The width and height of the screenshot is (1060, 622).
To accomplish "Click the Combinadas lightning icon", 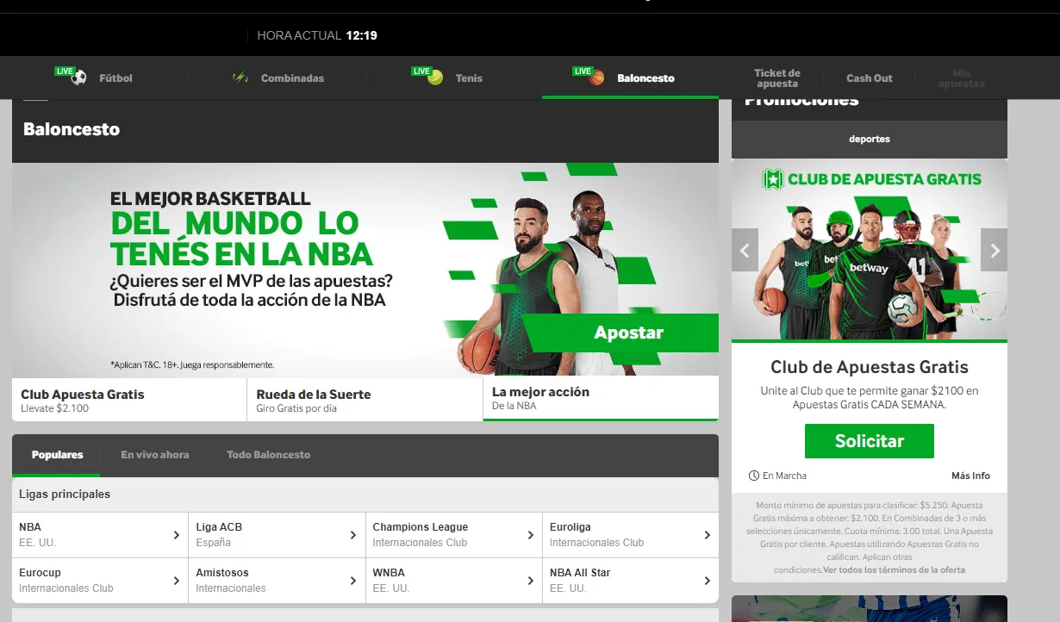I will pyautogui.click(x=240, y=78).
